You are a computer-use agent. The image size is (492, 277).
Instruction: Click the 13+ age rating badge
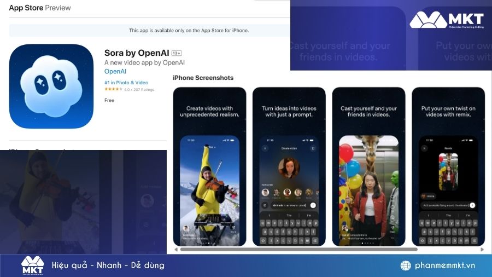177,53
